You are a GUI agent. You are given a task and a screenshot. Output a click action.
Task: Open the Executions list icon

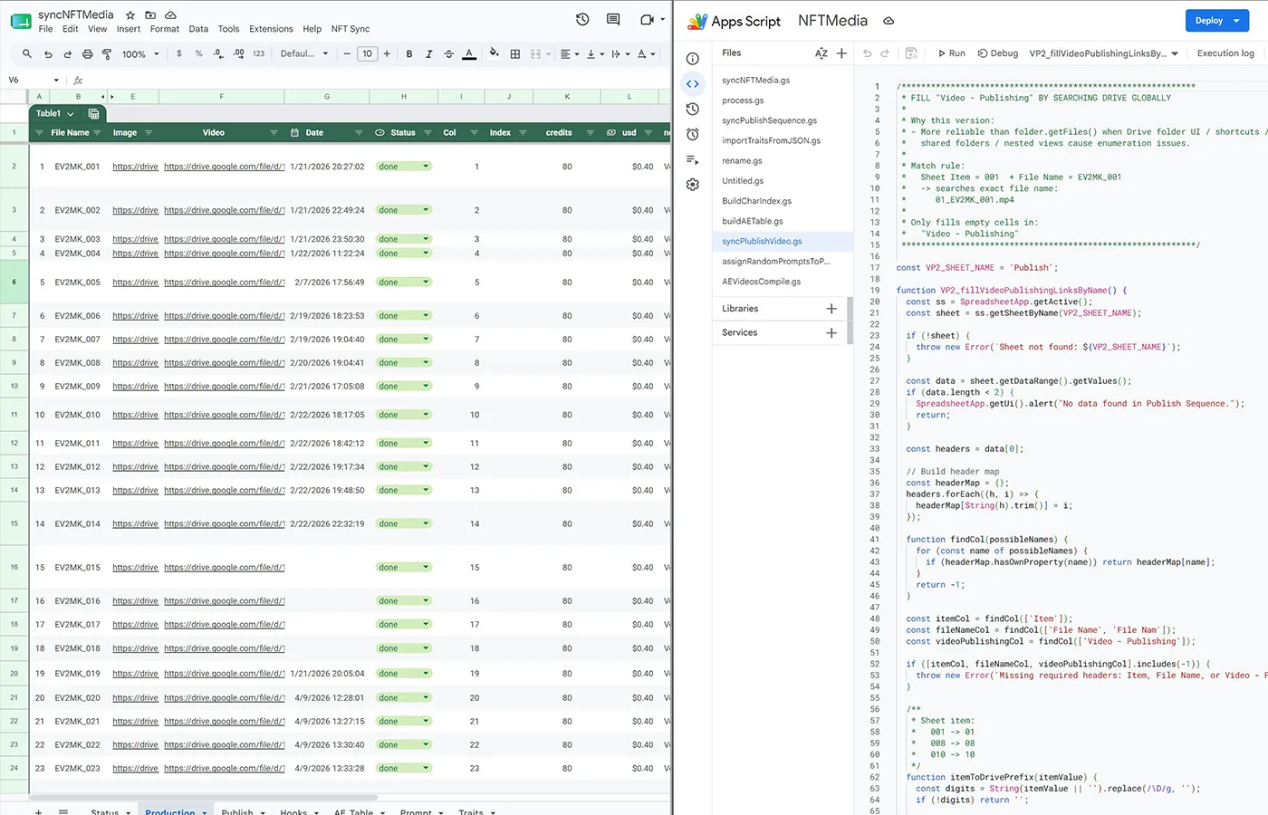click(x=693, y=159)
